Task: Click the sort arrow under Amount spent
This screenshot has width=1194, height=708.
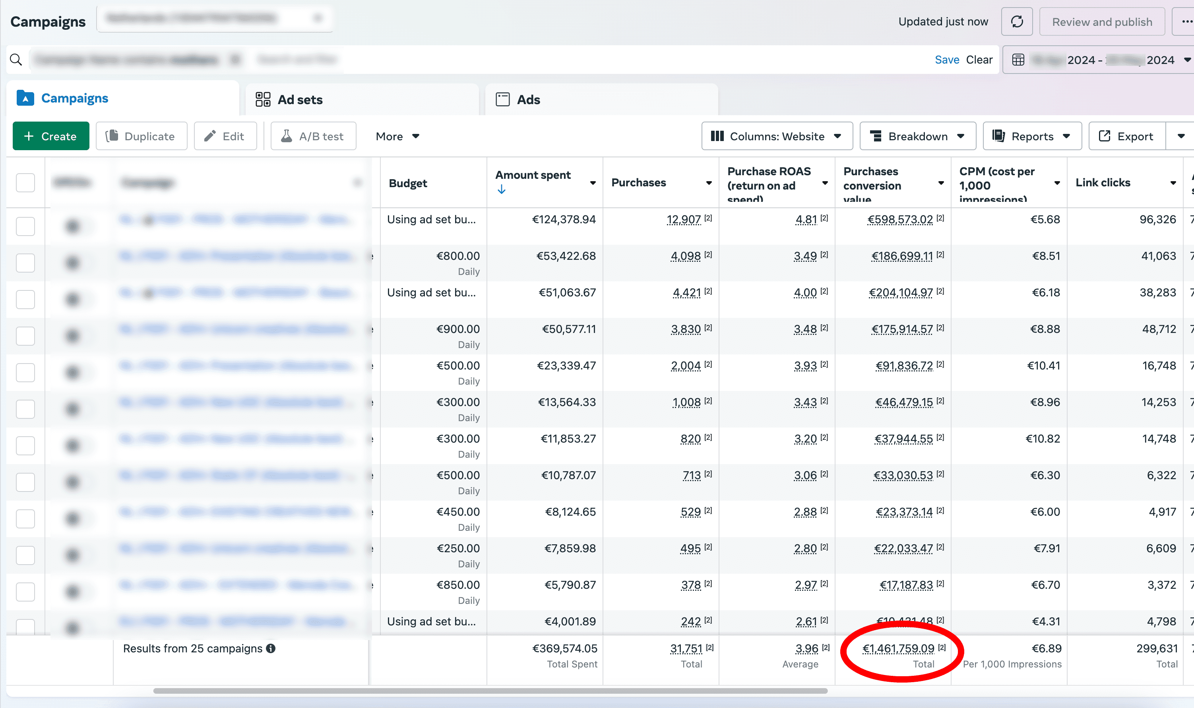Action: pos(501,190)
